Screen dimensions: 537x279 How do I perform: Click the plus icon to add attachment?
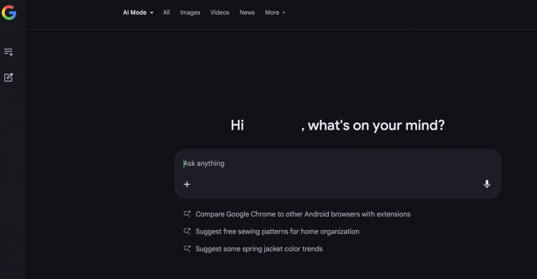click(x=187, y=184)
